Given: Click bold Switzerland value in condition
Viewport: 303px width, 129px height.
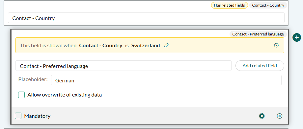Looking at the screenshot, I should [146, 45].
